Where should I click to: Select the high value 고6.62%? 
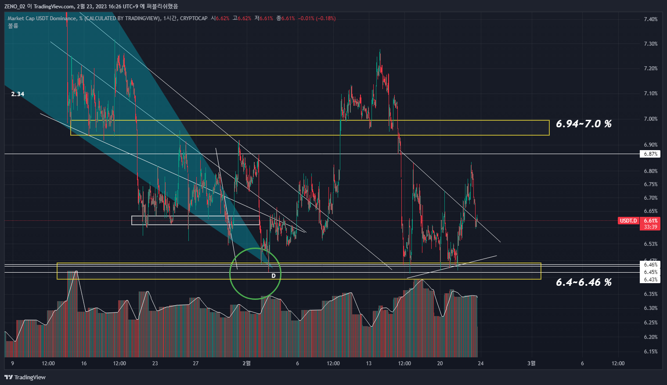(x=242, y=18)
